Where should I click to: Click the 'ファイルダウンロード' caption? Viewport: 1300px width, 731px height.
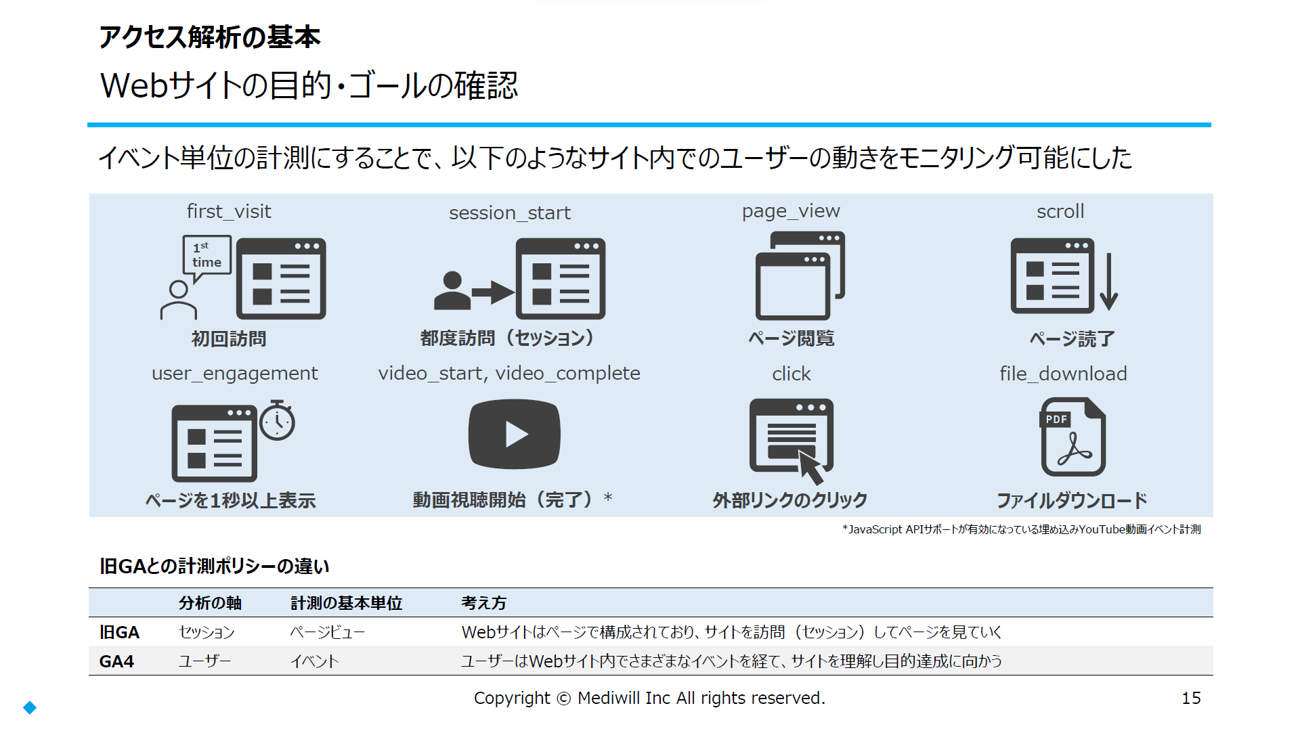click(1072, 501)
